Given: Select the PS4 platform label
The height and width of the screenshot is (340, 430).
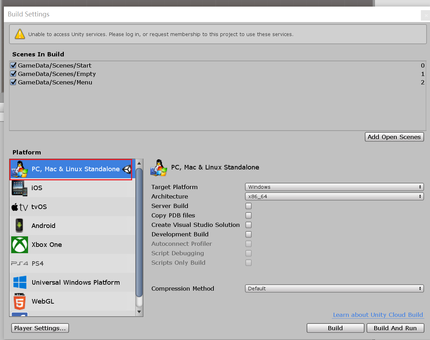Looking at the screenshot, I should tap(37, 263).
